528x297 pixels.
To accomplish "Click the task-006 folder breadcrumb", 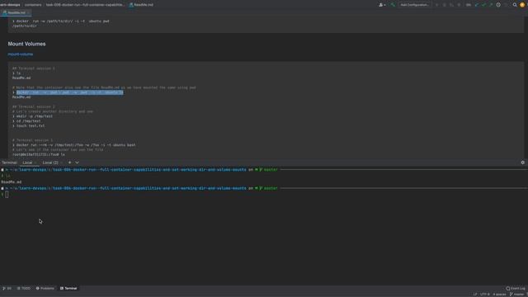I will 85,5.
